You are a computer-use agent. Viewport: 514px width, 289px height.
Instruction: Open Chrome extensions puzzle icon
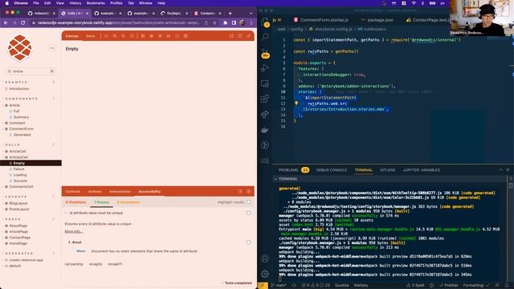(x=225, y=23)
